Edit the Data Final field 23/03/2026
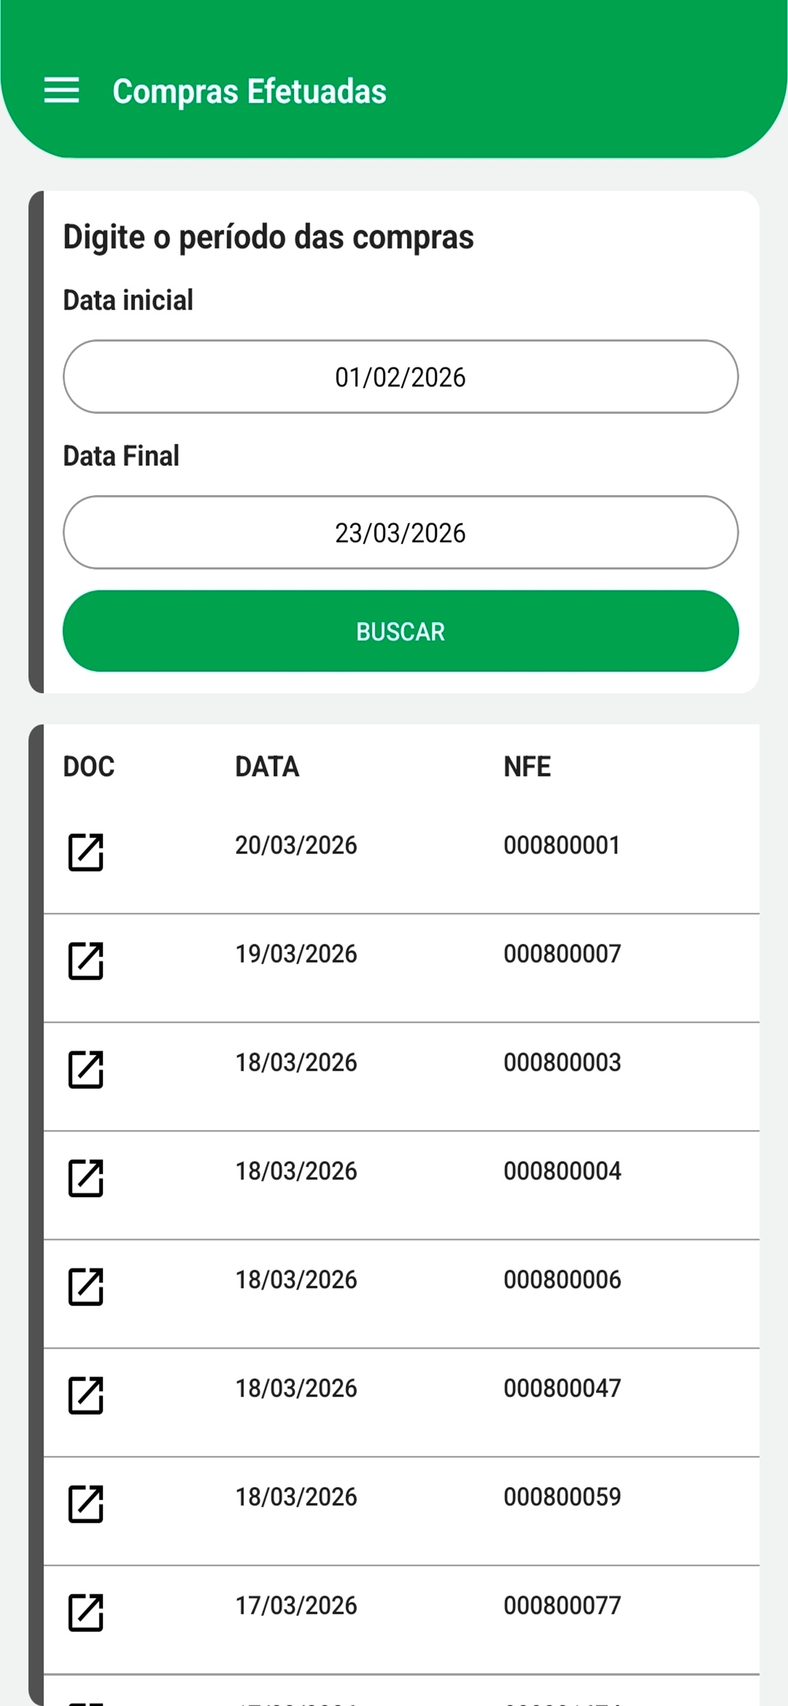 coord(400,532)
